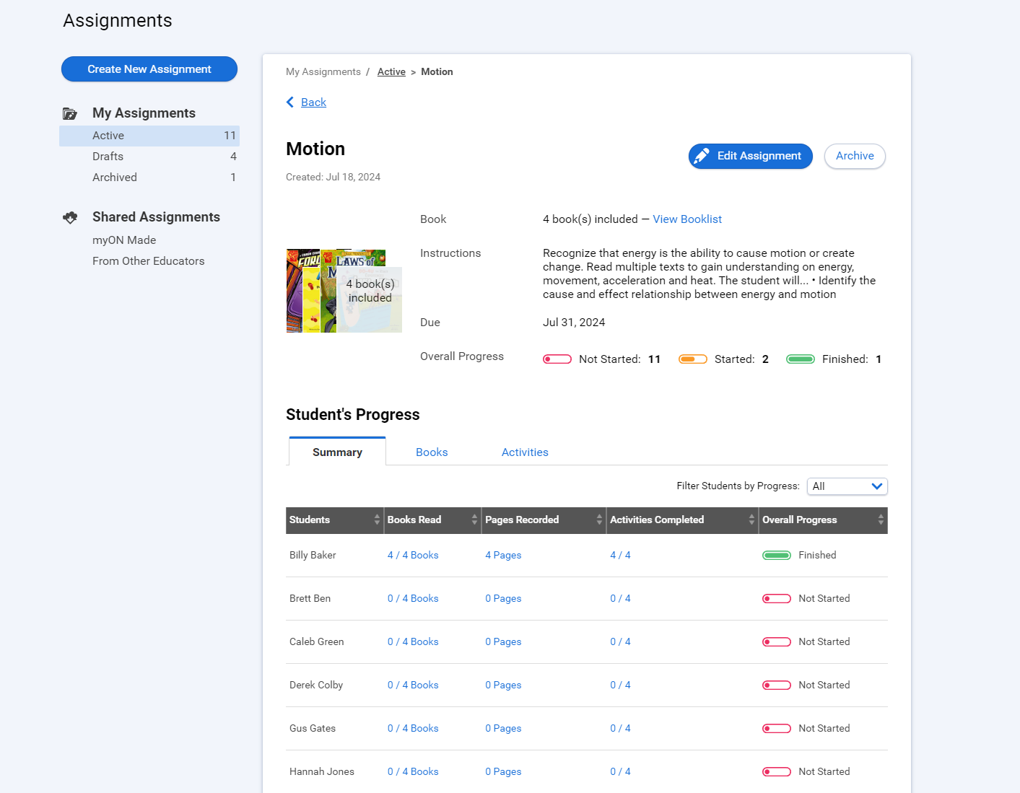Select Drafts in the sidebar

pos(108,156)
